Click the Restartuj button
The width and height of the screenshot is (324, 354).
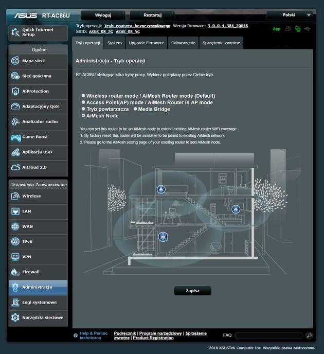pyautogui.click(x=153, y=15)
